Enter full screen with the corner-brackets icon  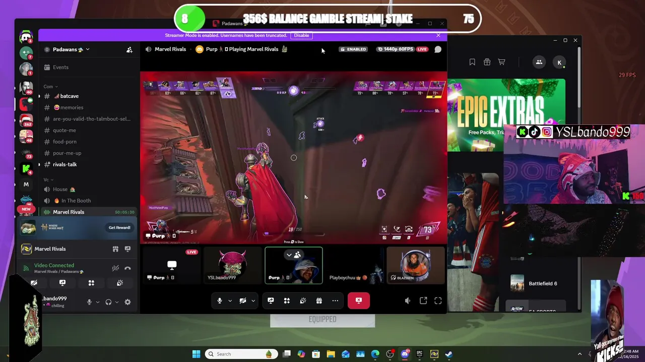tap(438, 301)
